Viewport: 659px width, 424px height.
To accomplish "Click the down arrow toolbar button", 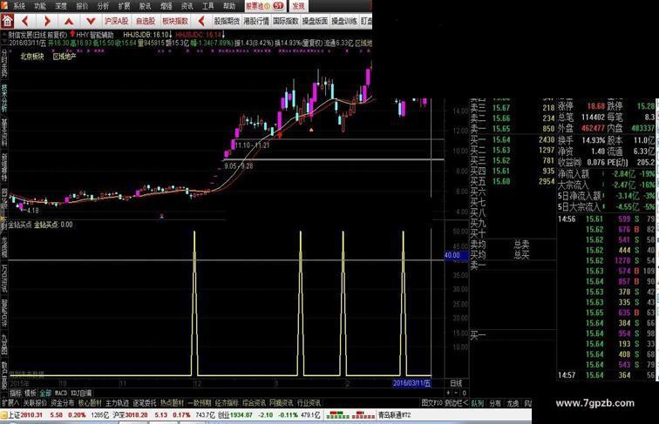I will pos(91,21).
